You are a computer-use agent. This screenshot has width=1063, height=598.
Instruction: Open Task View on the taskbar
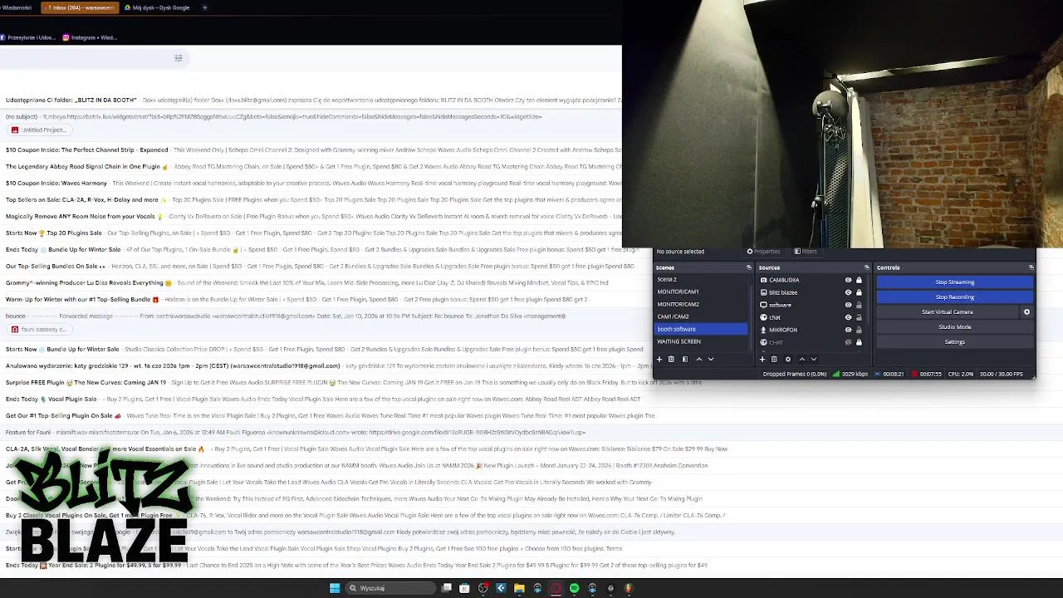click(446, 588)
